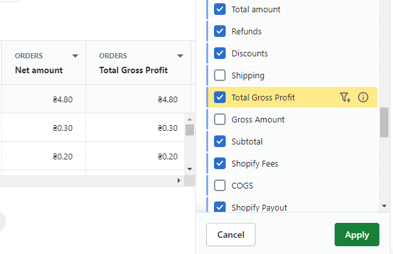Click table horizontal scrollbar right arrow

(x=179, y=180)
